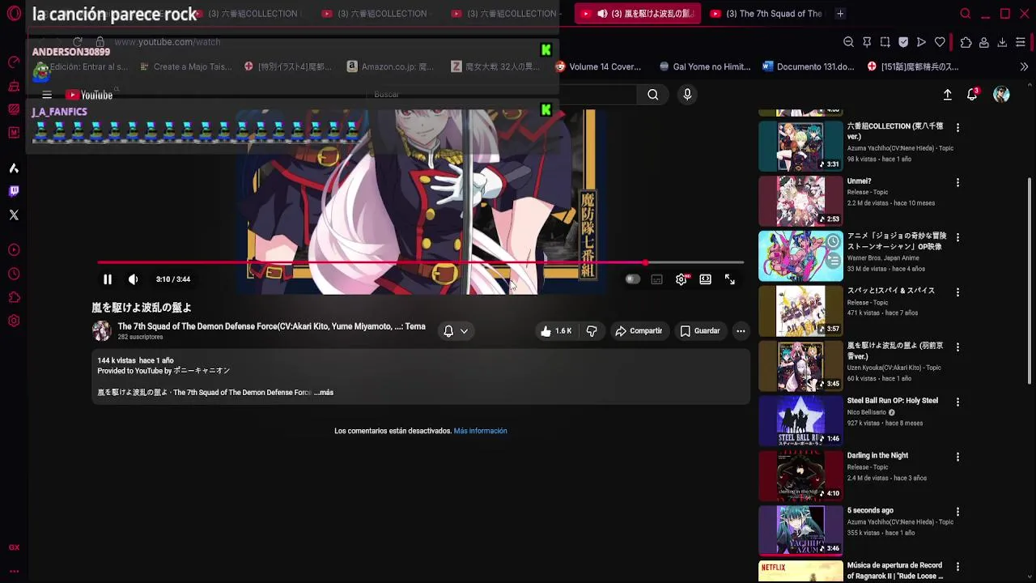Click the pin icon in the address bar
The height and width of the screenshot is (583, 1036).
(867, 42)
